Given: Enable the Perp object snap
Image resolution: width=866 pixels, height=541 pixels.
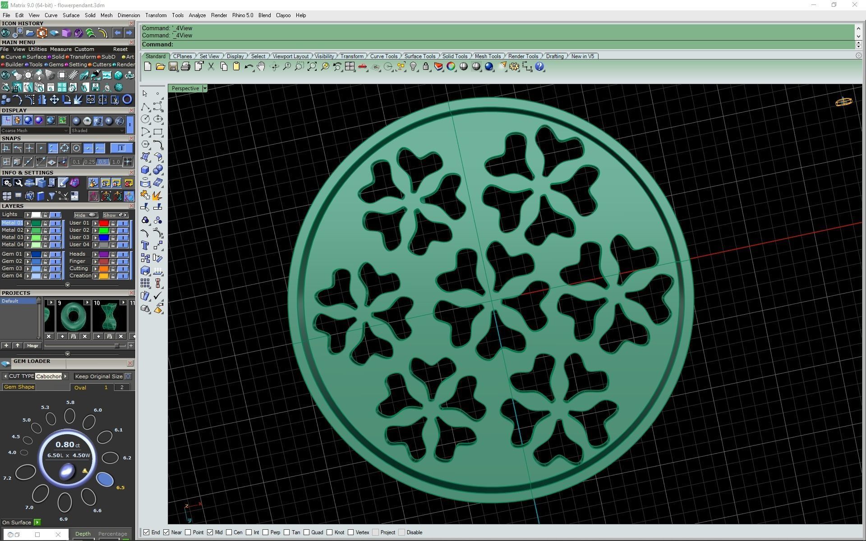Looking at the screenshot, I should 266,532.
